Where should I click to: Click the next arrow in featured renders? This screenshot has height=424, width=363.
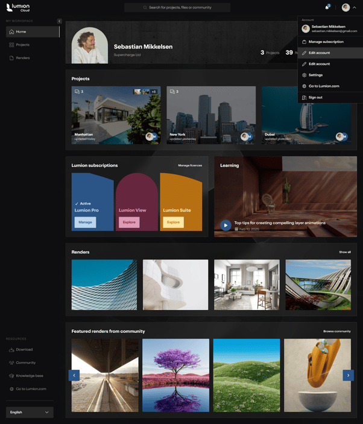point(348,375)
